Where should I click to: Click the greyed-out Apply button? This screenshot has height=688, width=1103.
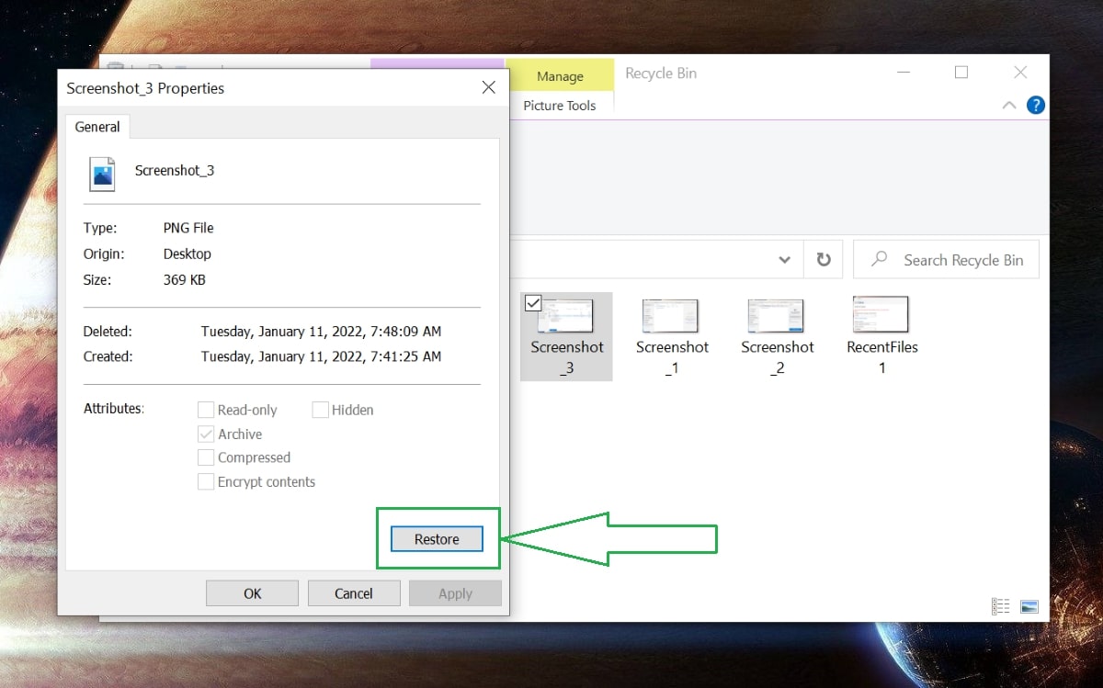click(455, 593)
